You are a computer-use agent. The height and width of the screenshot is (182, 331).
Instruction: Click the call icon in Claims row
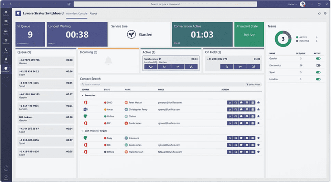click(230, 116)
